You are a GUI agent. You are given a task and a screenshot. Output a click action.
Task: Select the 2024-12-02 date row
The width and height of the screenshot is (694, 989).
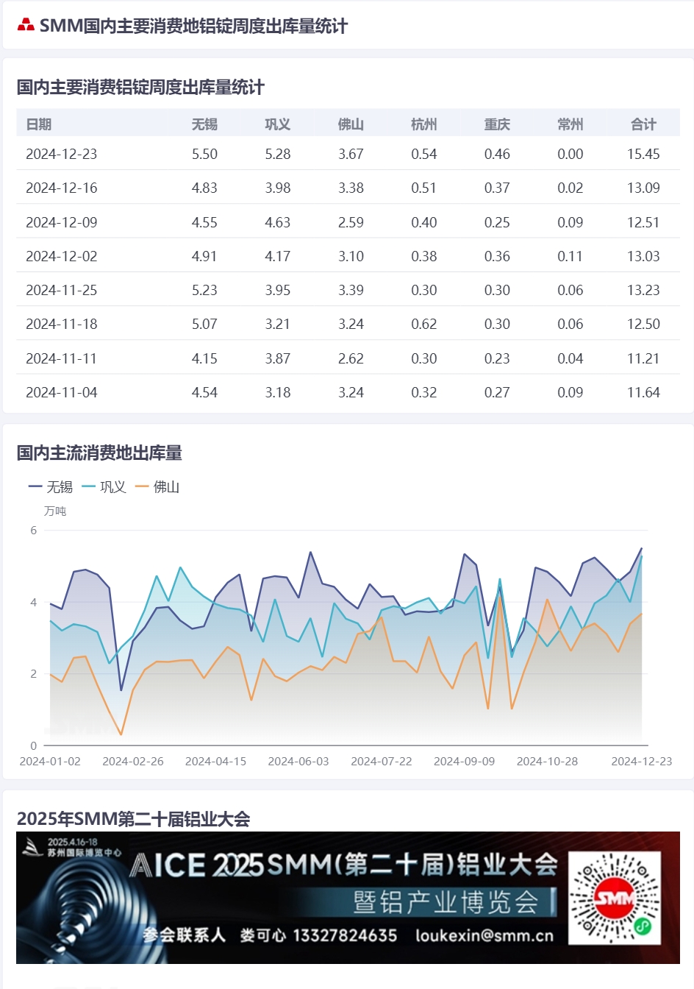click(x=348, y=256)
